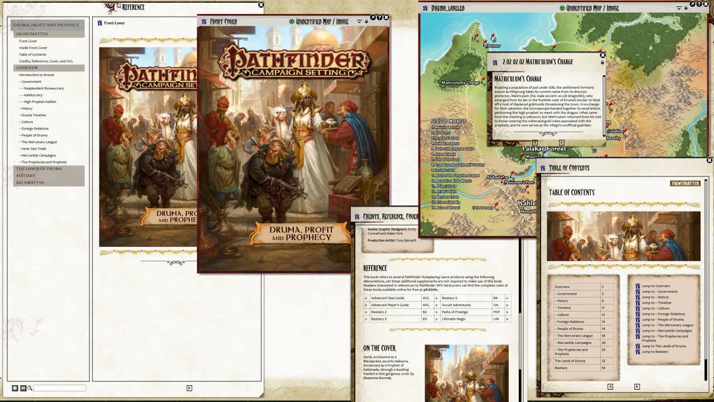The image size is (714, 402).
Task: Click Jump to – The Mercenary League link
Action: tap(667, 325)
